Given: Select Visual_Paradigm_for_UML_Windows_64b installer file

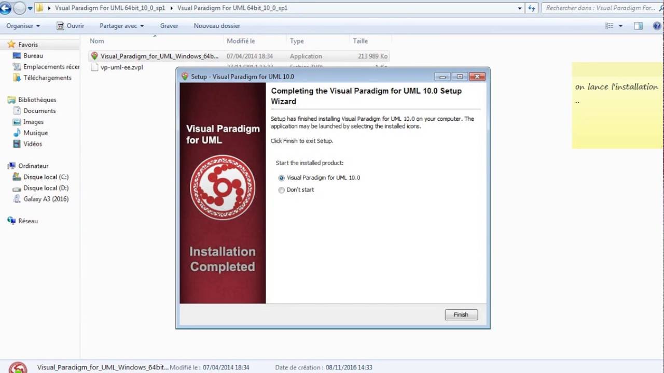Looking at the screenshot, I should click(x=239, y=56).
